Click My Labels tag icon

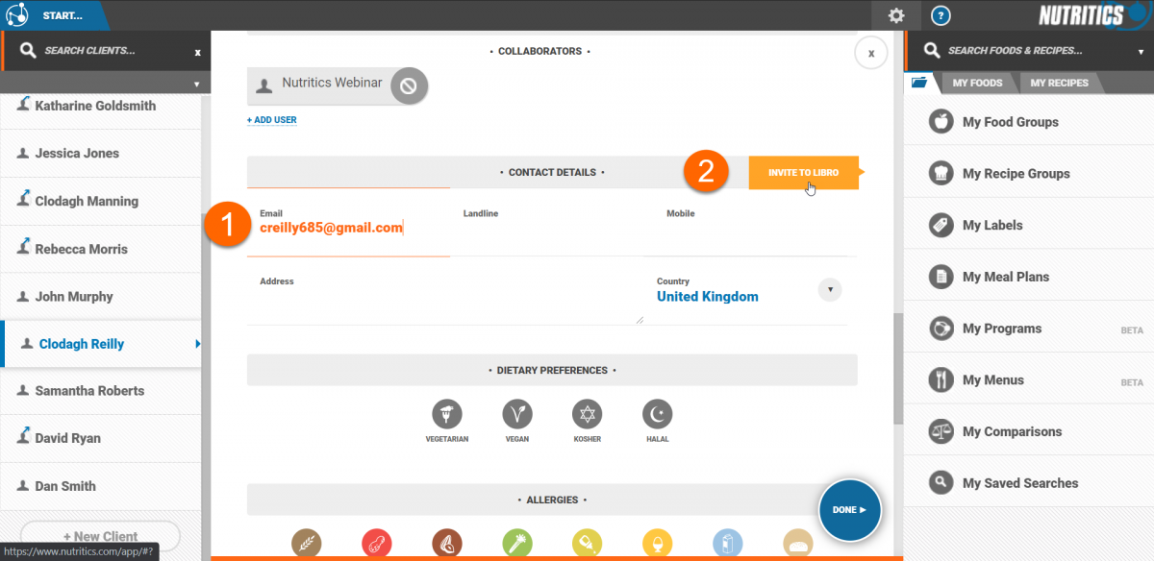point(941,225)
